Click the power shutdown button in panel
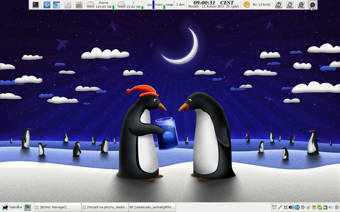Screen dimensions: 340x212 click(279, 5)
